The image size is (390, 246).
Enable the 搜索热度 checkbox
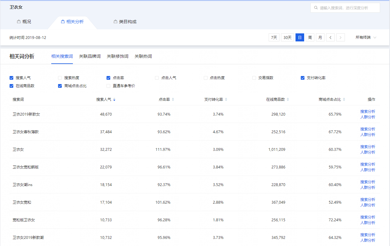60,78
